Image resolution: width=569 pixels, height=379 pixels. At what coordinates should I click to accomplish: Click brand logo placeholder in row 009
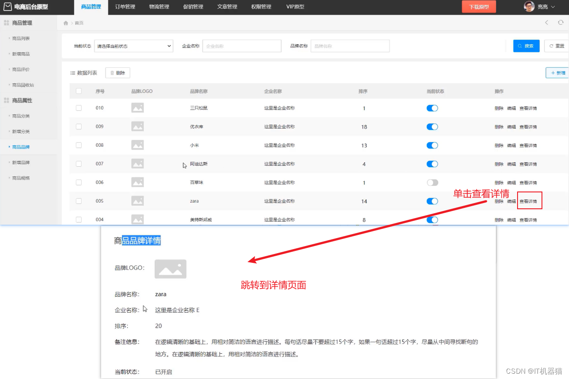(137, 126)
